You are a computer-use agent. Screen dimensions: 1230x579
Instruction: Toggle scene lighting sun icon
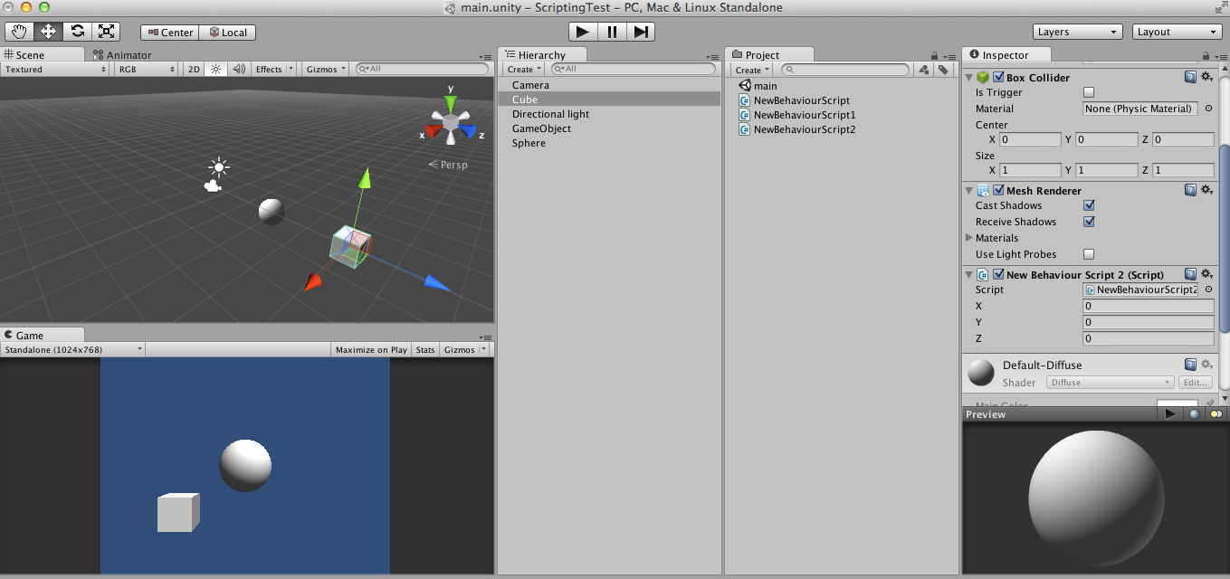215,69
